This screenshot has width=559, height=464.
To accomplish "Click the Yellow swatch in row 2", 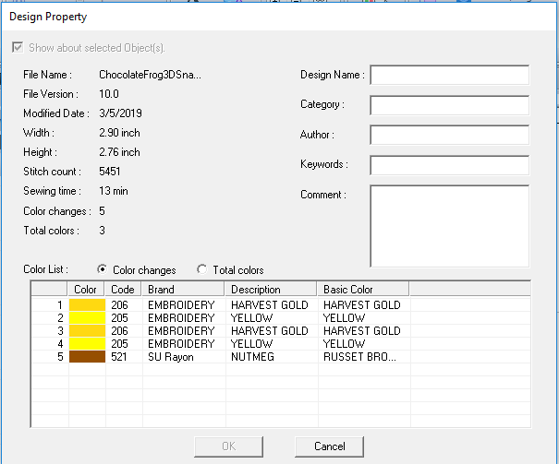I will [88, 317].
